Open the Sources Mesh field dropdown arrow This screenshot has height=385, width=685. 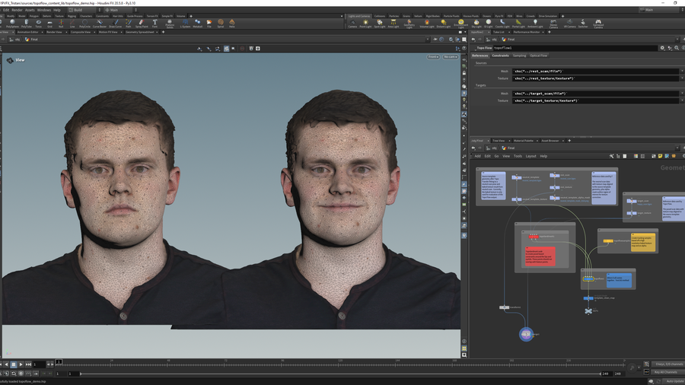tap(682, 72)
